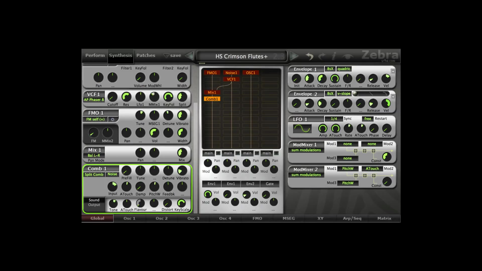Toggle square button beside rightmost main selector

pyautogui.click(x=276, y=153)
